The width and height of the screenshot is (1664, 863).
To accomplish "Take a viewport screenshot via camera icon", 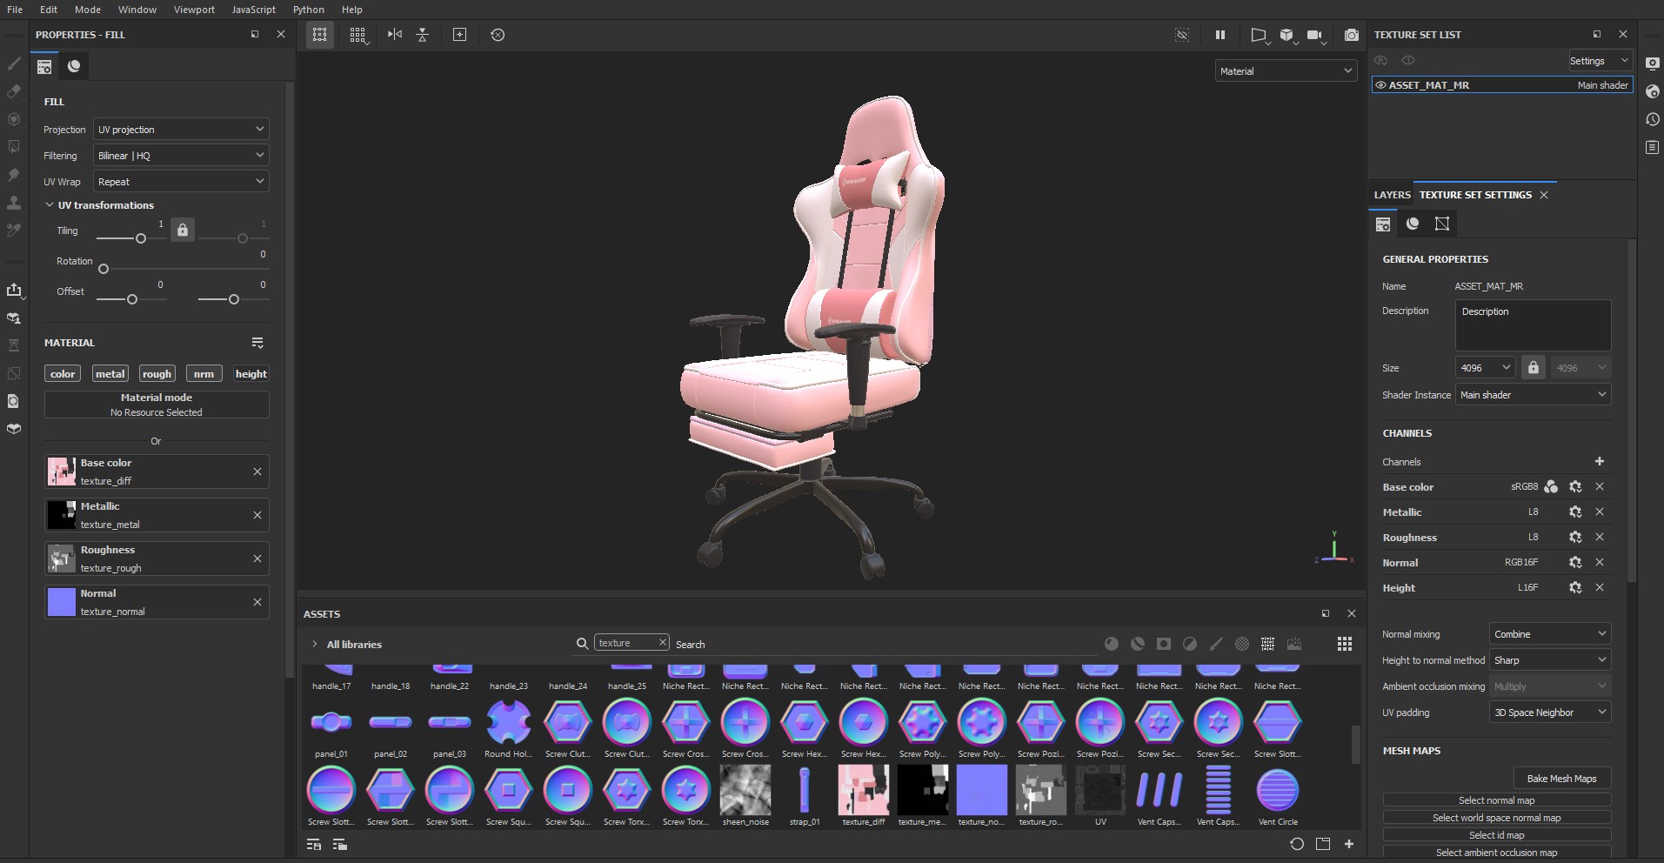I will [1351, 35].
